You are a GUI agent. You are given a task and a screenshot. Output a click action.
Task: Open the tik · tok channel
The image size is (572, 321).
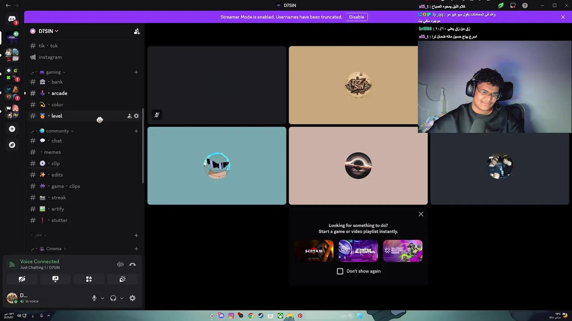[84, 46]
